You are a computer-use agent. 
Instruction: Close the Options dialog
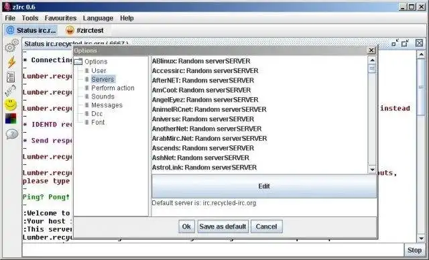coord(371,50)
